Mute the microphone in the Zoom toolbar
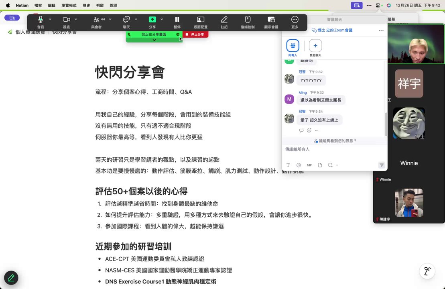445x289 pixels. [x=40, y=19]
